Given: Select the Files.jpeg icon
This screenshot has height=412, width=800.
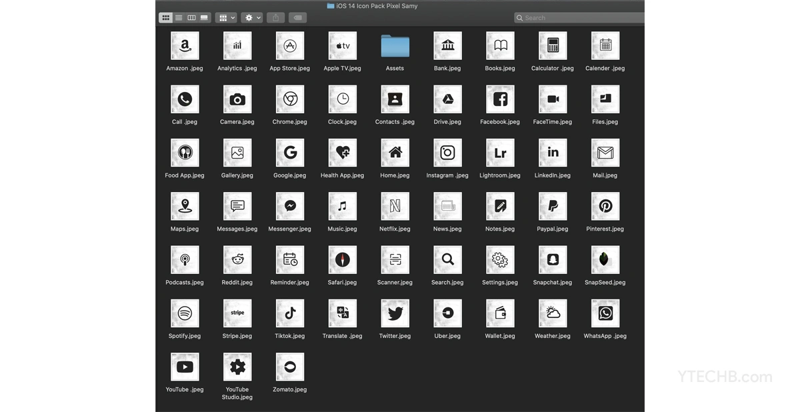Looking at the screenshot, I should coord(605,99).
